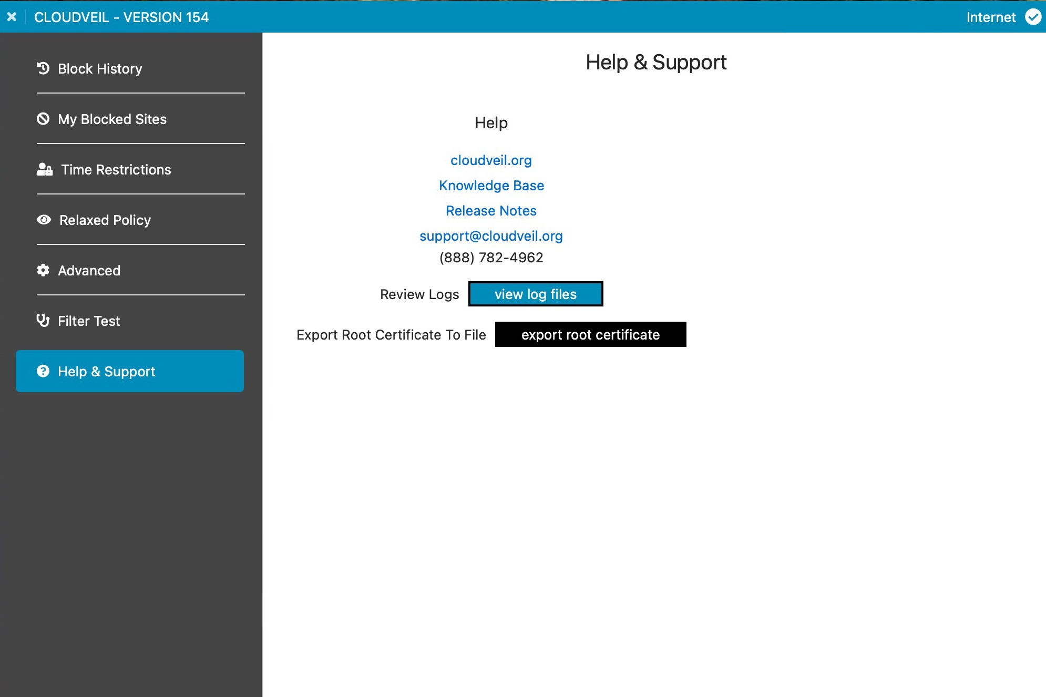The height and width of the screenshot is (697, 1046).
Task: Click the view log files button
Action: tap(536, 294)
